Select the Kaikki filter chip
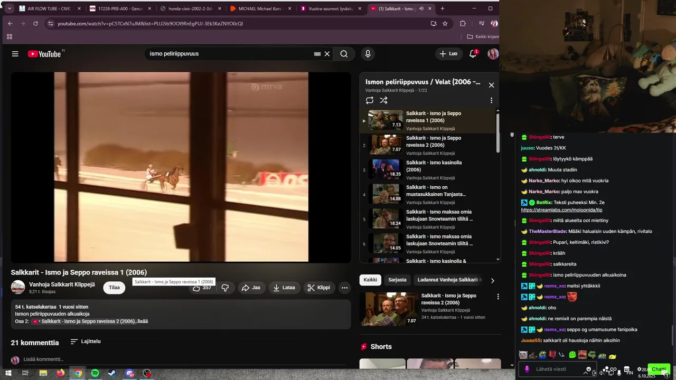The height and width of the screenshot is (380, 676). (370, 280)
